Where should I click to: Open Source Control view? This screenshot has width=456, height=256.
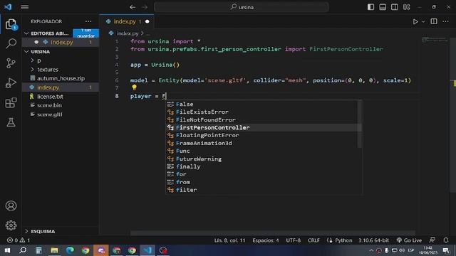pos(11,63)
